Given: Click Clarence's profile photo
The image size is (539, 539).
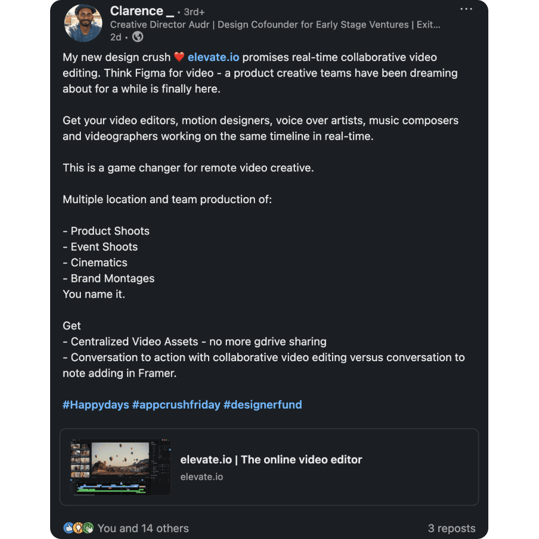Looking at the screenshot, I should pos(83,23).
